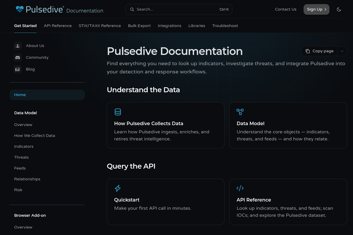The image size is (353, 235).
Task: Expand the Copy page dropdown arrow
Action: click(342, 51)
